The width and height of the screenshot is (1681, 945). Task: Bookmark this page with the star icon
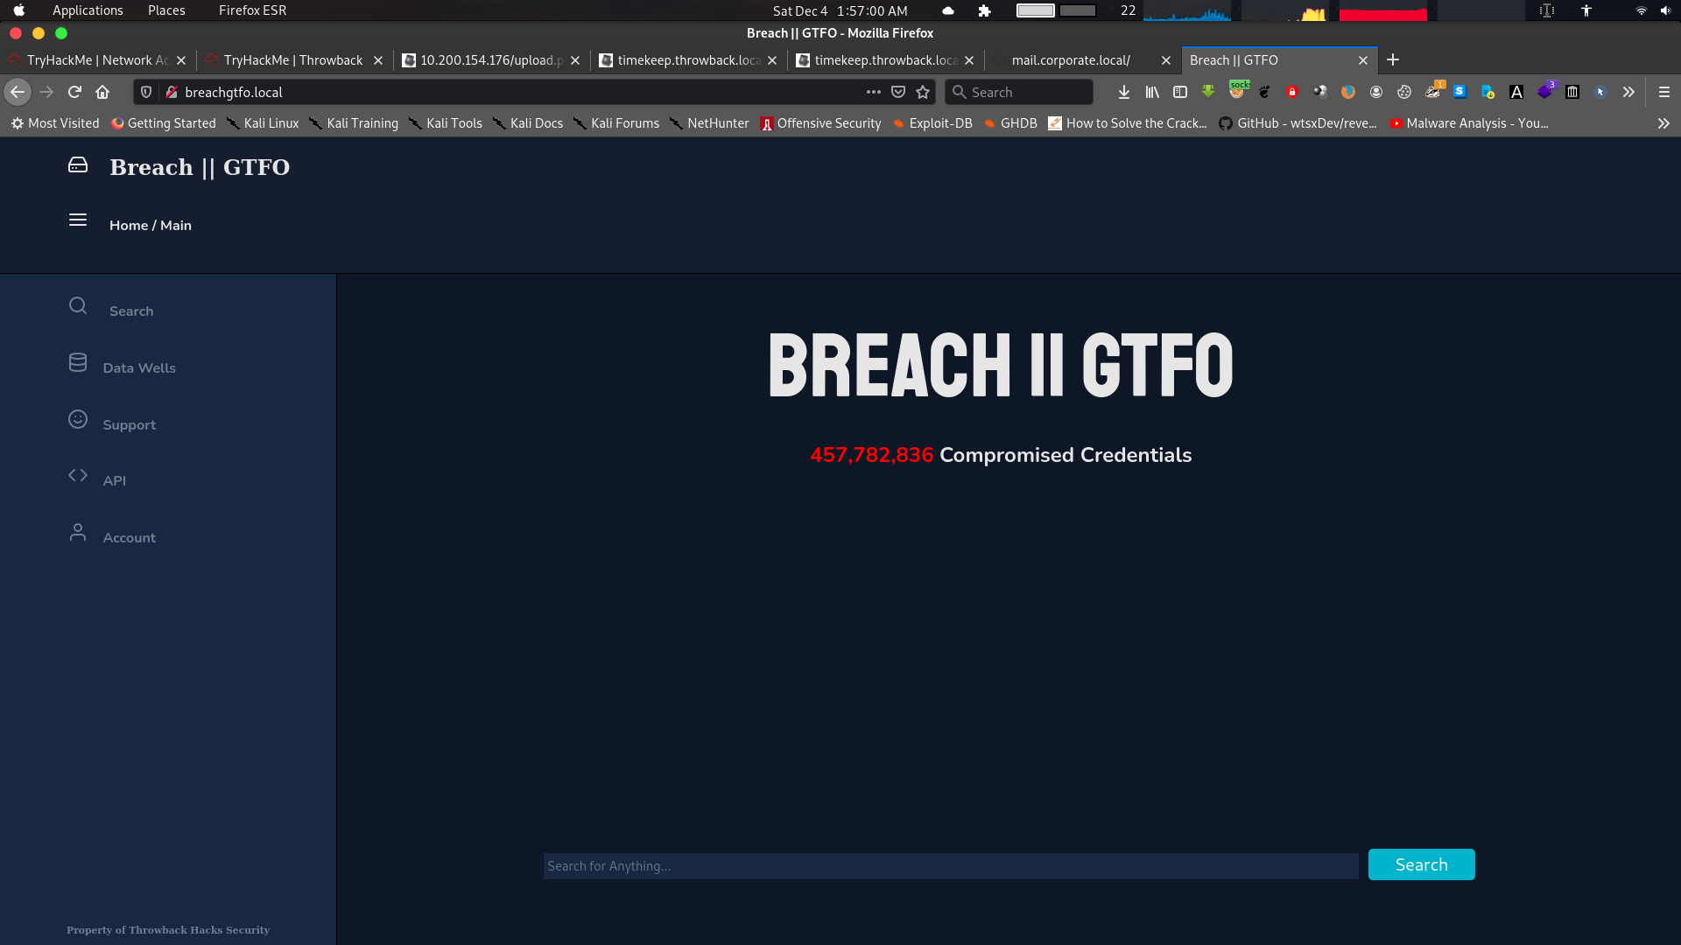click(x=923, y=92)
